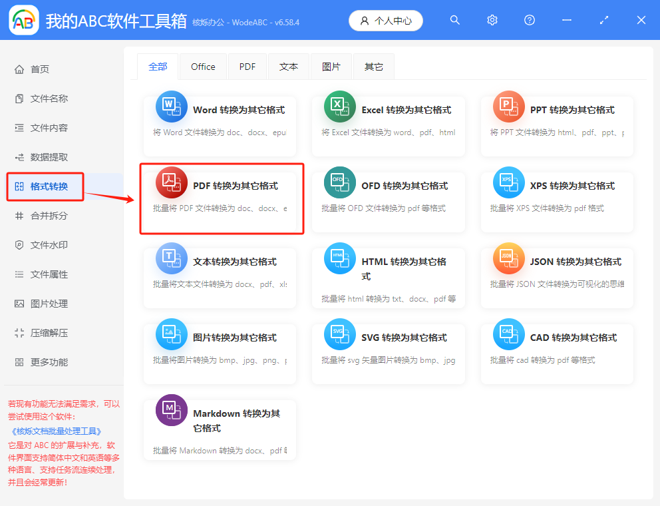Open the PDF 转换为其它格式 tool
The image size is (660, 506).
click(222, 198)
